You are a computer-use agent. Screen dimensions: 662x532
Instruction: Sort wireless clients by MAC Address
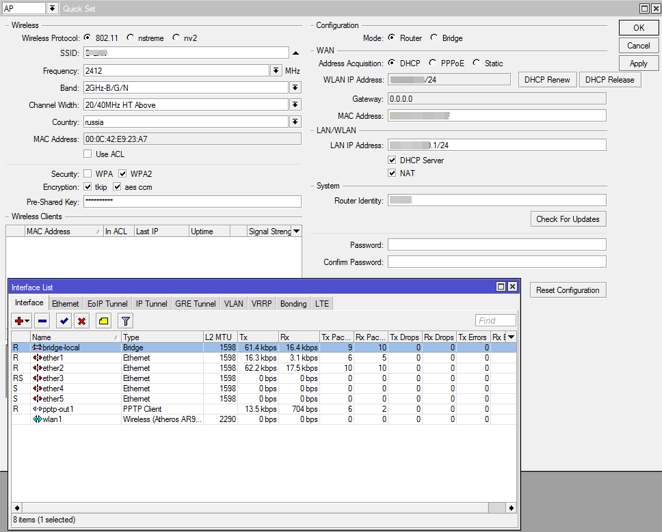click(64, 231)
